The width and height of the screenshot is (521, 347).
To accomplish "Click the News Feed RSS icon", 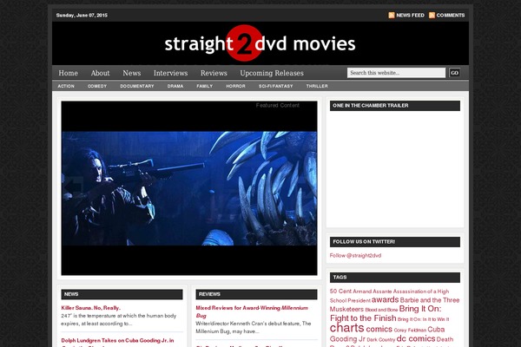I will 392,16.
